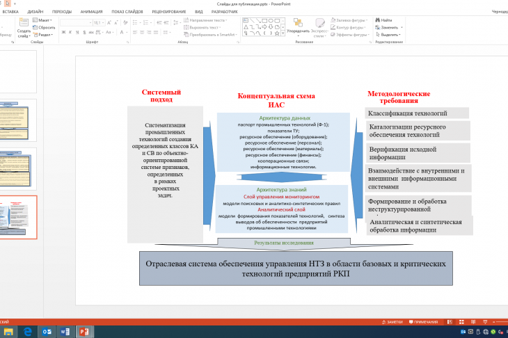Viewport: 508px width, 338px height.
Task: Toggle justify text alignment
Action: click(x=155, y=32)
